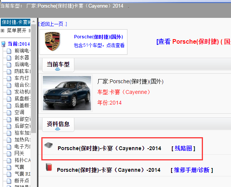Image resolution: width=231 pixels, height=187 pixels.
Task: Open the 气囊 tree item
Action: click(x=19, y=167)
